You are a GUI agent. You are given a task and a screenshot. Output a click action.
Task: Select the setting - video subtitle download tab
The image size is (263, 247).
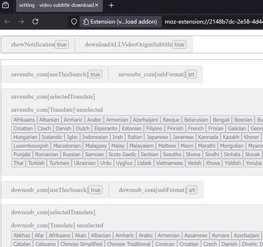[59, 6]
